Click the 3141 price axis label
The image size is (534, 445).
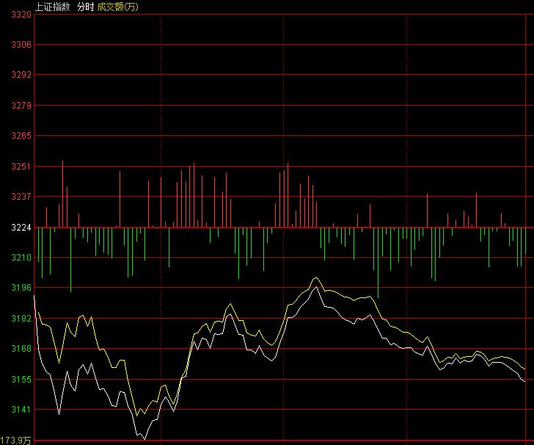point(21,409)
